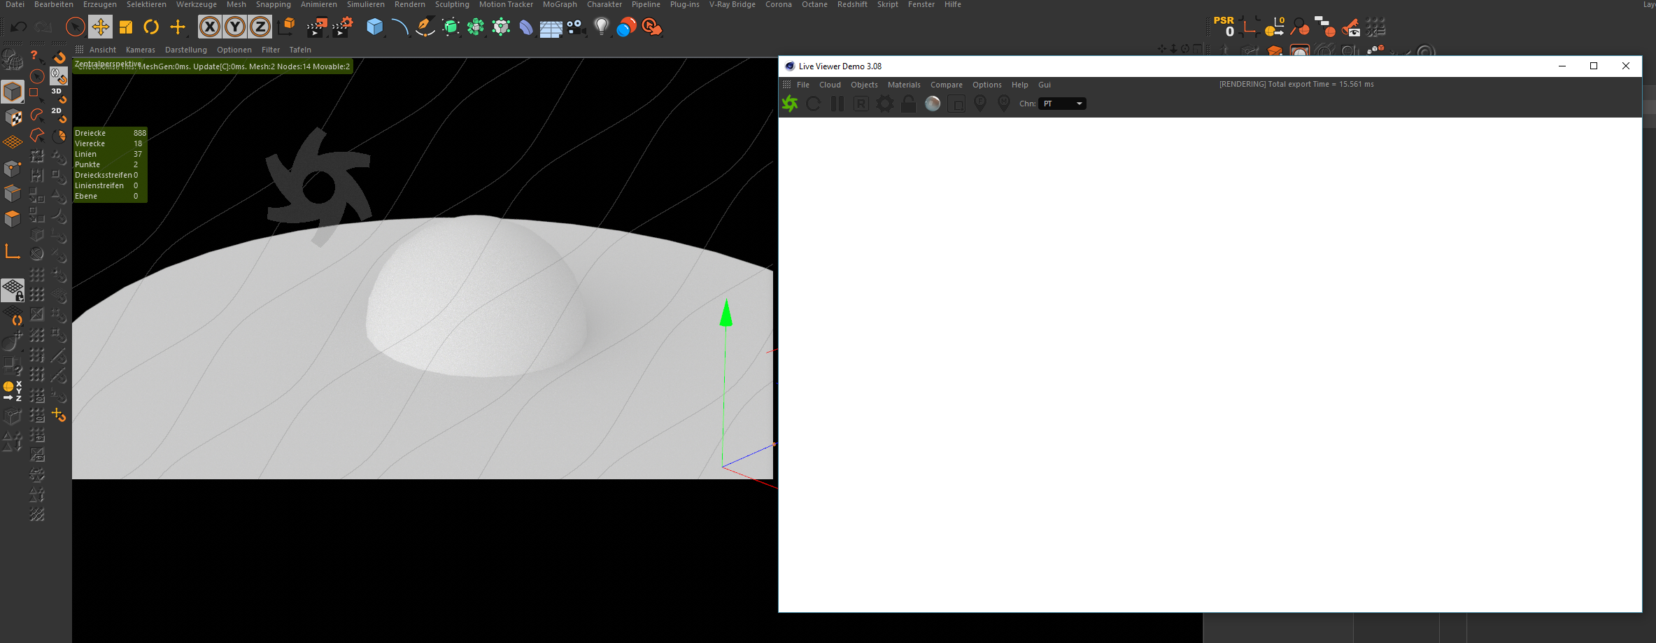1656x643 pixels.
Task: Toggle pick focus pin icon
Action: point(980,104)
